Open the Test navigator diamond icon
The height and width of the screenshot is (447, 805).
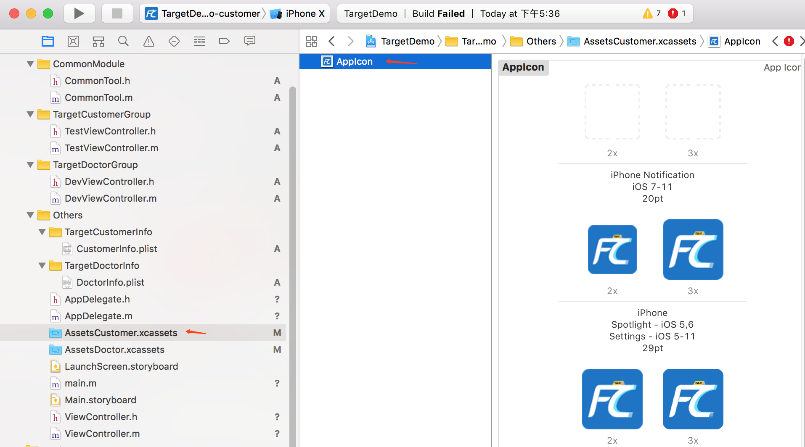pyautogui.click(x=174, y=41)
